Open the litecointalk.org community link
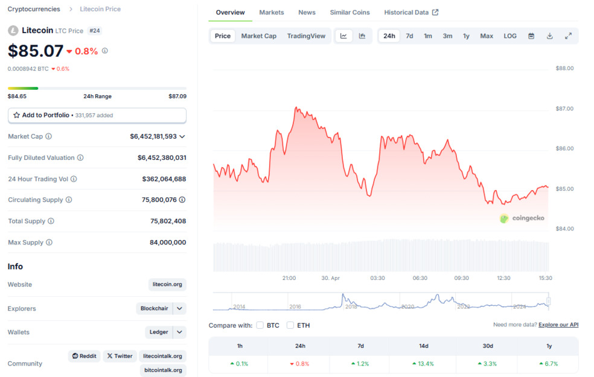The width and height of the screenshot is (594, 377). [x=162, y=356]
